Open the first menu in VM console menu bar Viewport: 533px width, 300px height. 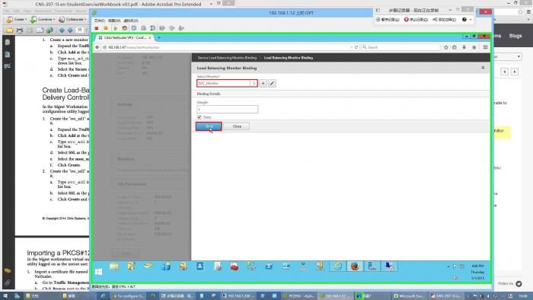(99, 21)
